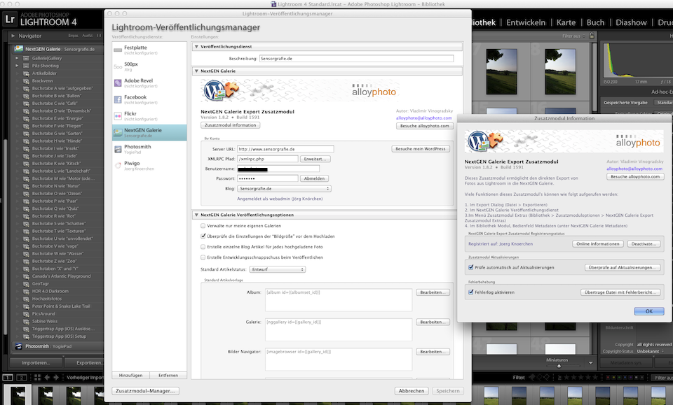Click the Erweitert button next to XMLRPC
Viewport: 673px width, 405px height.
pos(315,159)
